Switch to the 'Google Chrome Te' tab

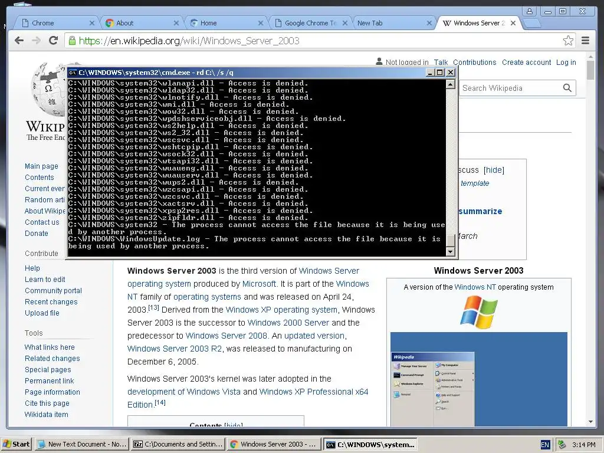pos(309,23)
